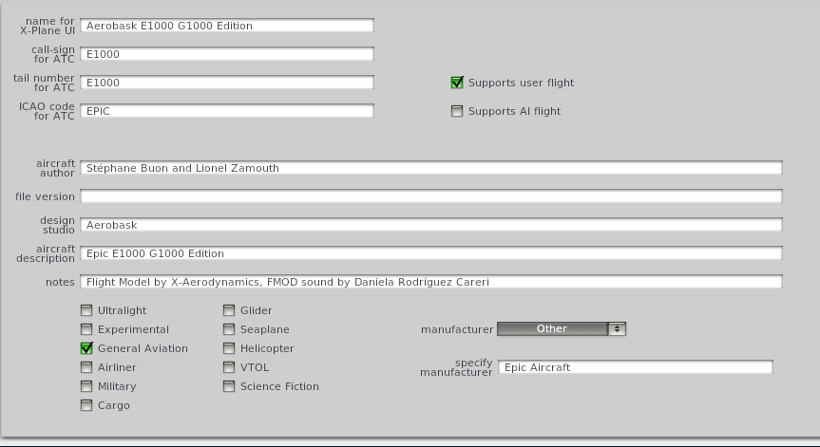
Task: Mark aircraft as Airliner
Action: click(86, 367)
